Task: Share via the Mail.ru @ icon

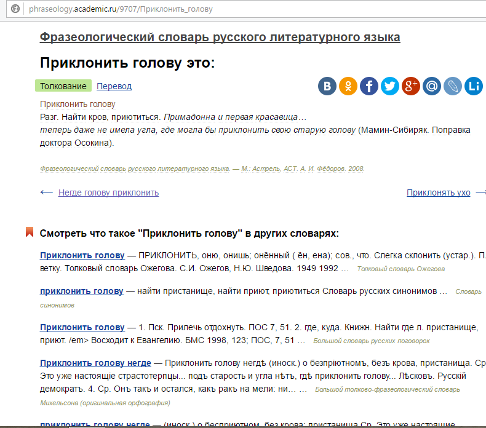Action: 432,86
